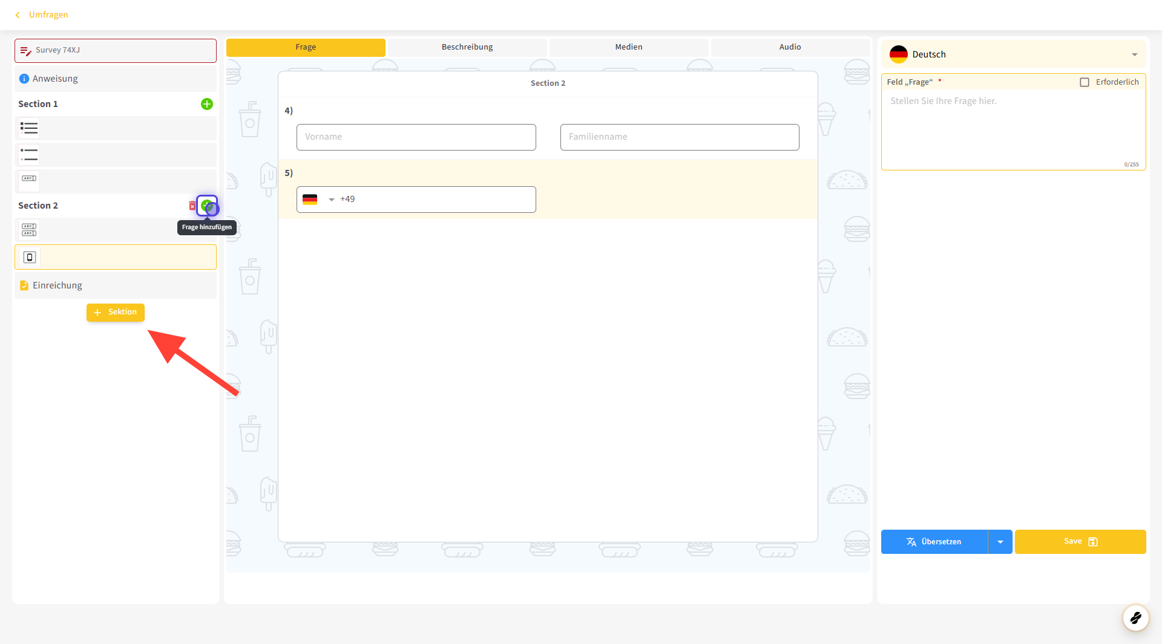Click the Frage text area
The height and width of the screenshot is (644, 1162).
pos(1013,128)
